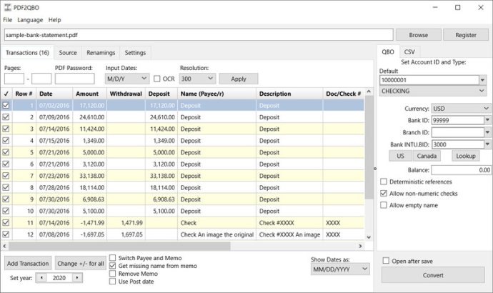The image size is (493, 293).
Task: Click the US button
Action: point(400,156)
